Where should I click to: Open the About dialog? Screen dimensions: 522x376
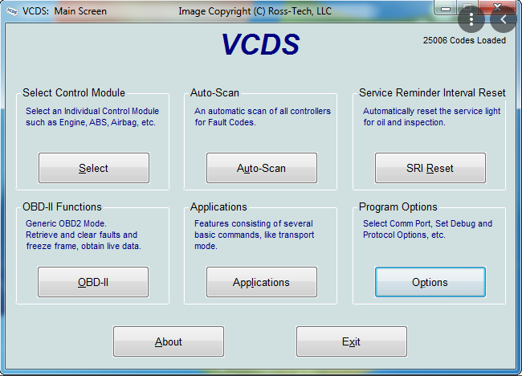tap(169, 341)
